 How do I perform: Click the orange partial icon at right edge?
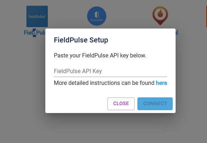pyautogui.click(x=207, y=16)
